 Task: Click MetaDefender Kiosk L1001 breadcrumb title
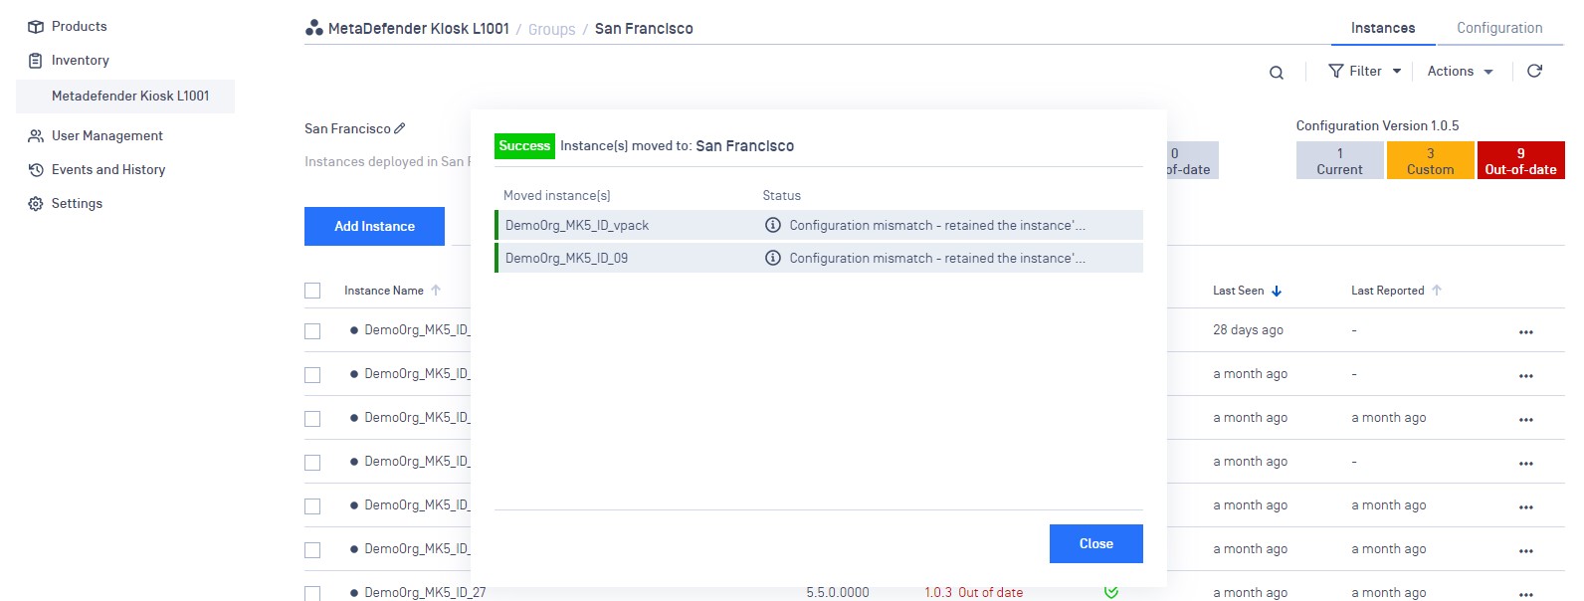point(419,29)
